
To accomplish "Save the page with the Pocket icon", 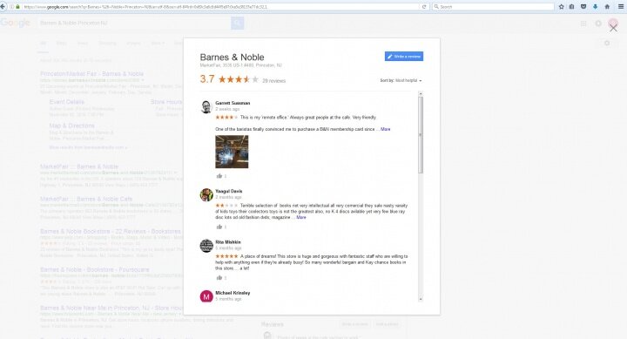I will tap(583, 7).
